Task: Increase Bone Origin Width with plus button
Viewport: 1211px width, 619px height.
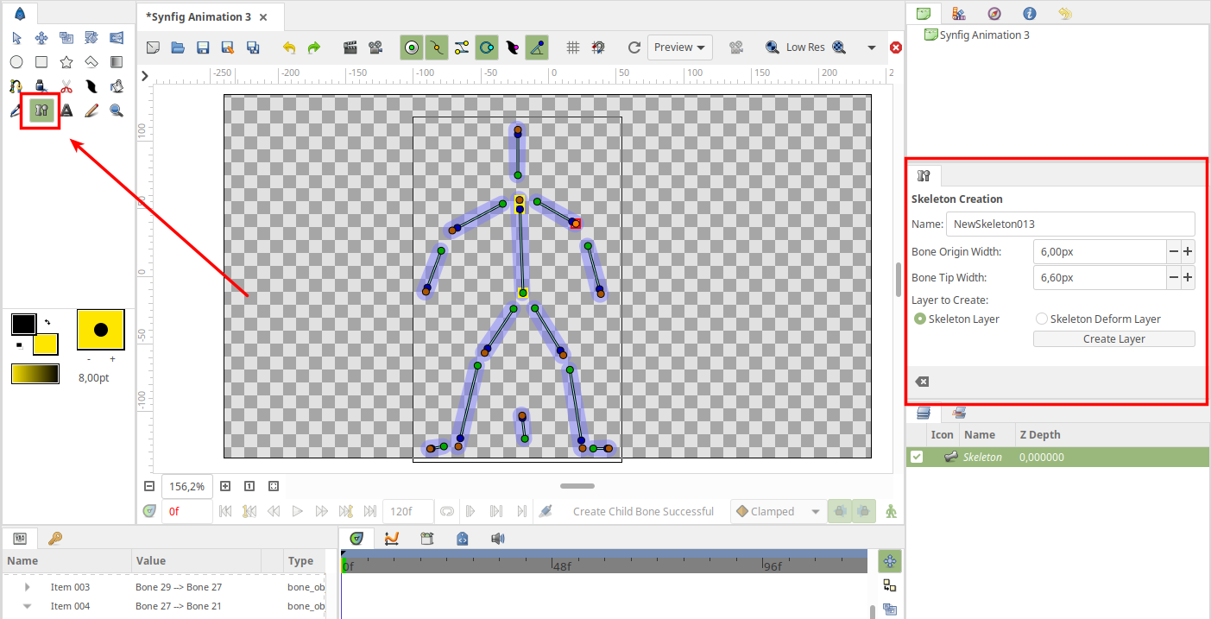Action: (1188, 252)
